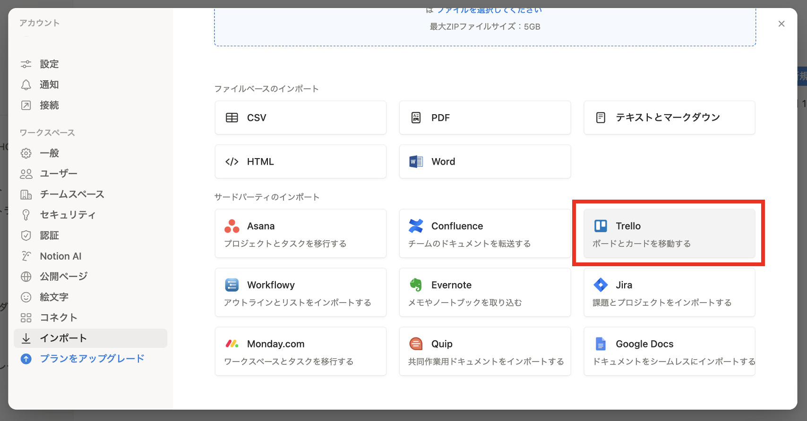Open 認証 settings
807x421 pixels.
[x=90, y=236]
